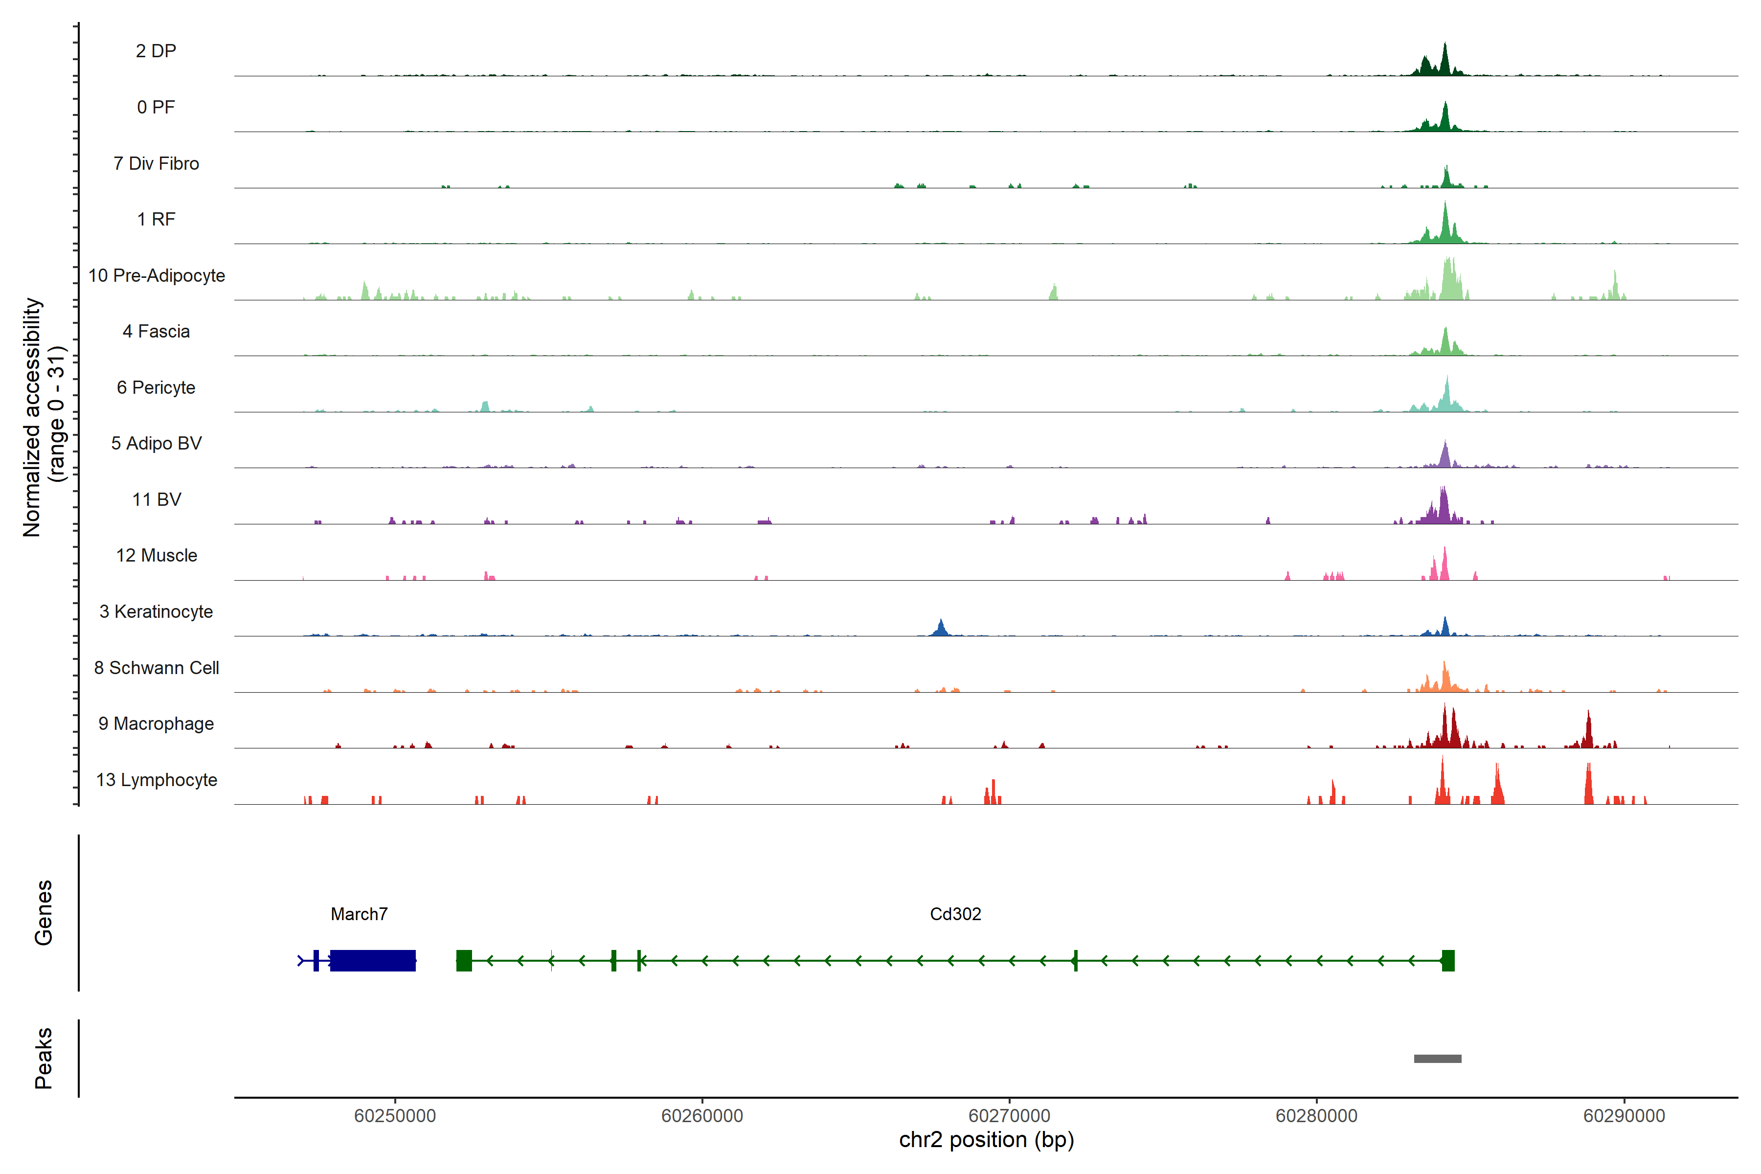
Task: Click the 9 Macrophage track label
Action: (157, 724)
